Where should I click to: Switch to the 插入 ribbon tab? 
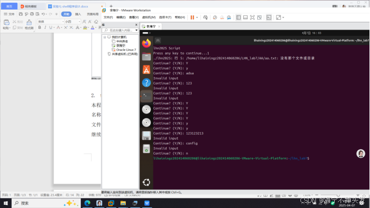coord(78,14)
